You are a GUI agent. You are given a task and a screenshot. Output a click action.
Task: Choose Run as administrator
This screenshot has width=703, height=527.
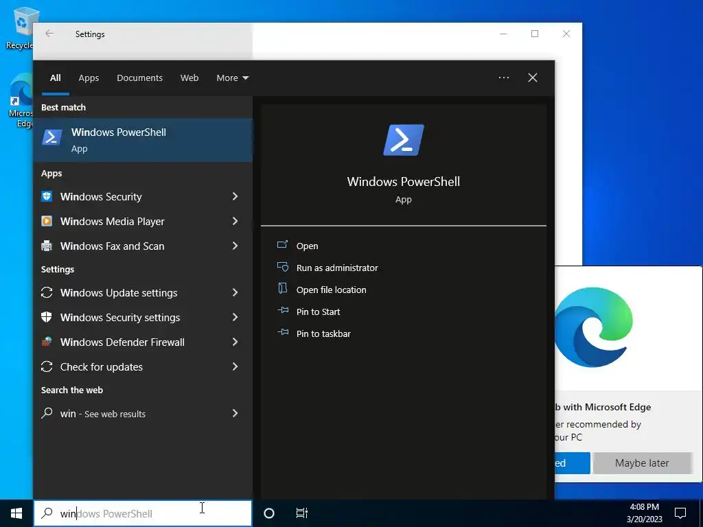[x=337, y=268]
